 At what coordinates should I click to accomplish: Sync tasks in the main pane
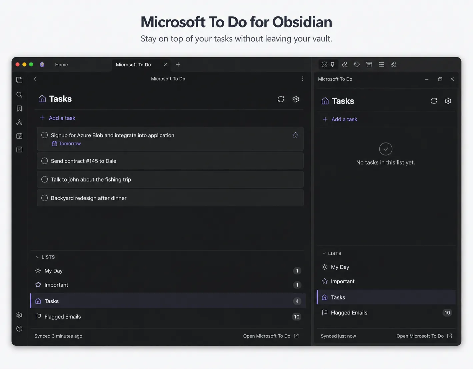point(281,99)
